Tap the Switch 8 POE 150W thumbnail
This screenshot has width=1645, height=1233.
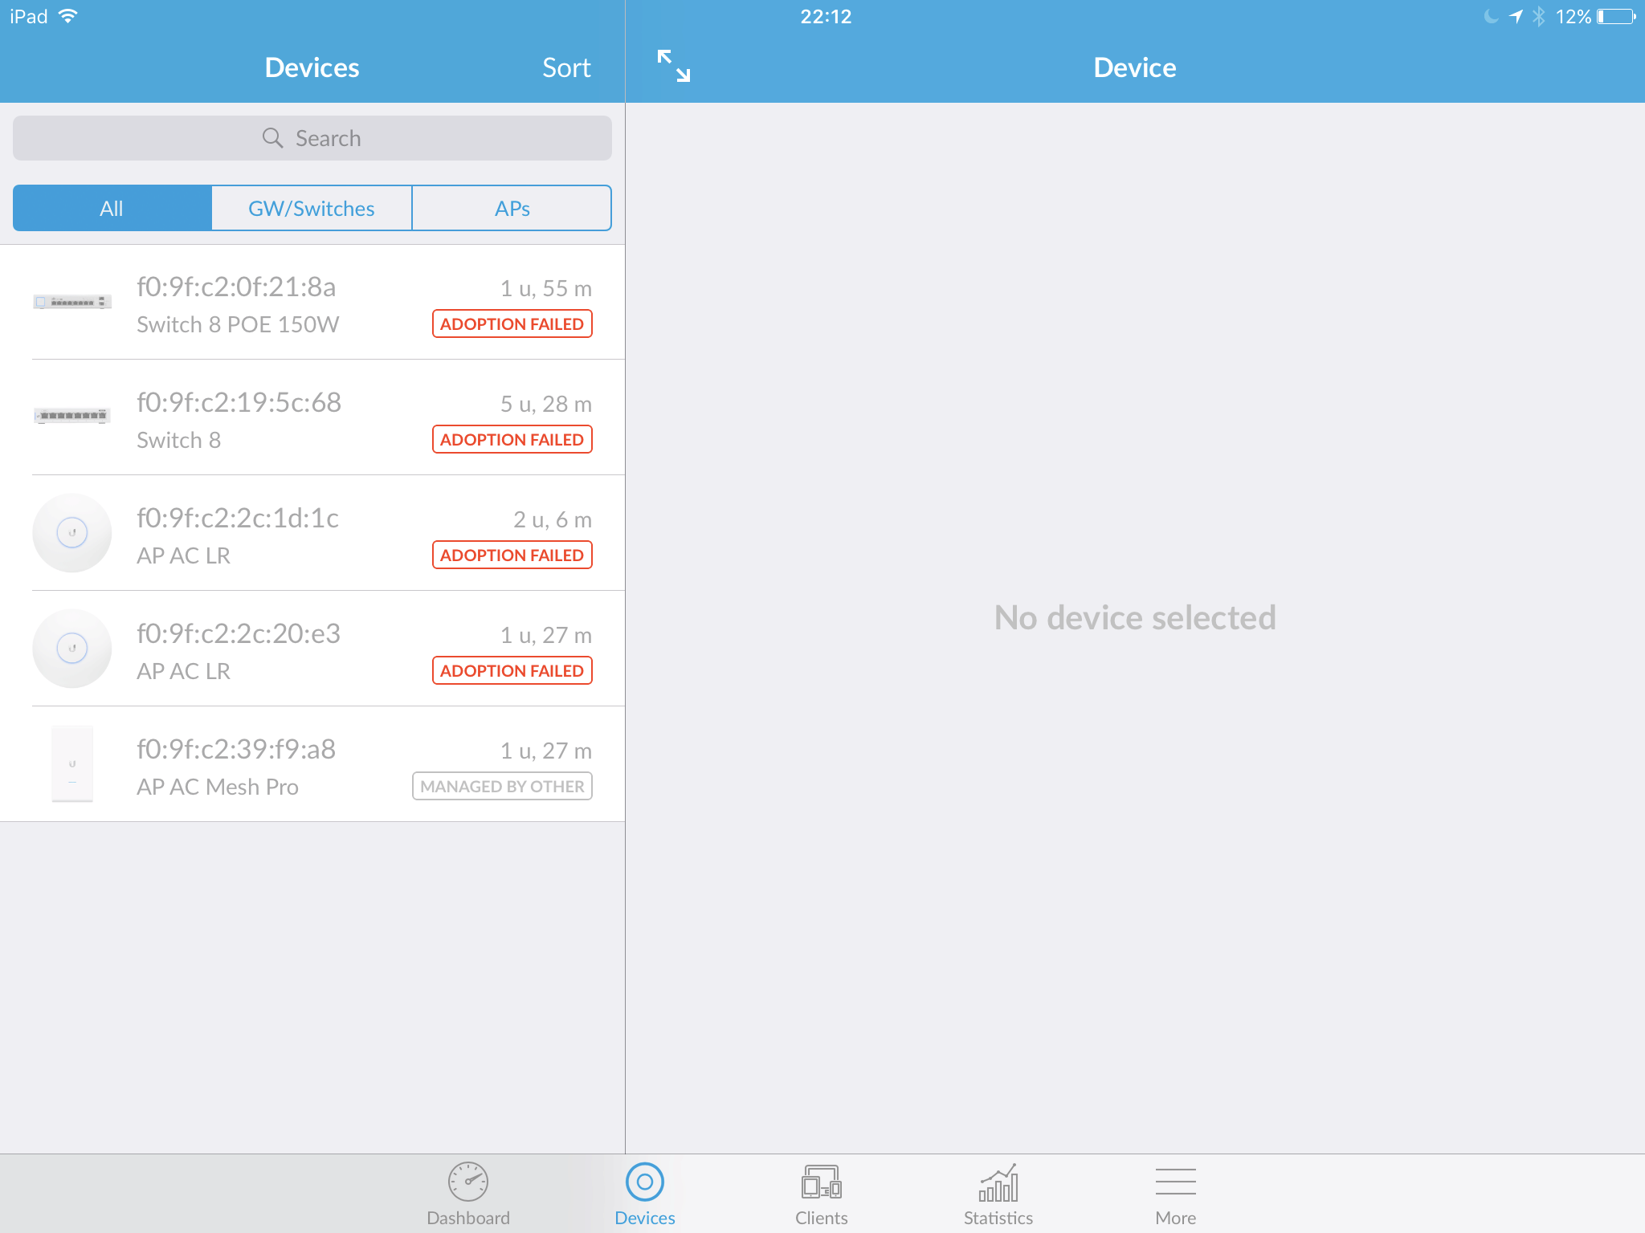[72, 302]
